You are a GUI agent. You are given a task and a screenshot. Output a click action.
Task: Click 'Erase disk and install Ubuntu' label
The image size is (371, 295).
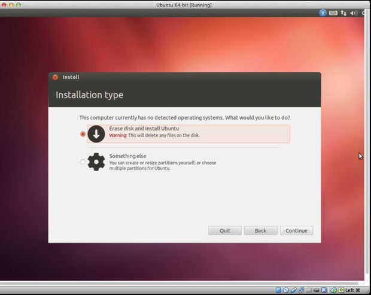[144, 129]
